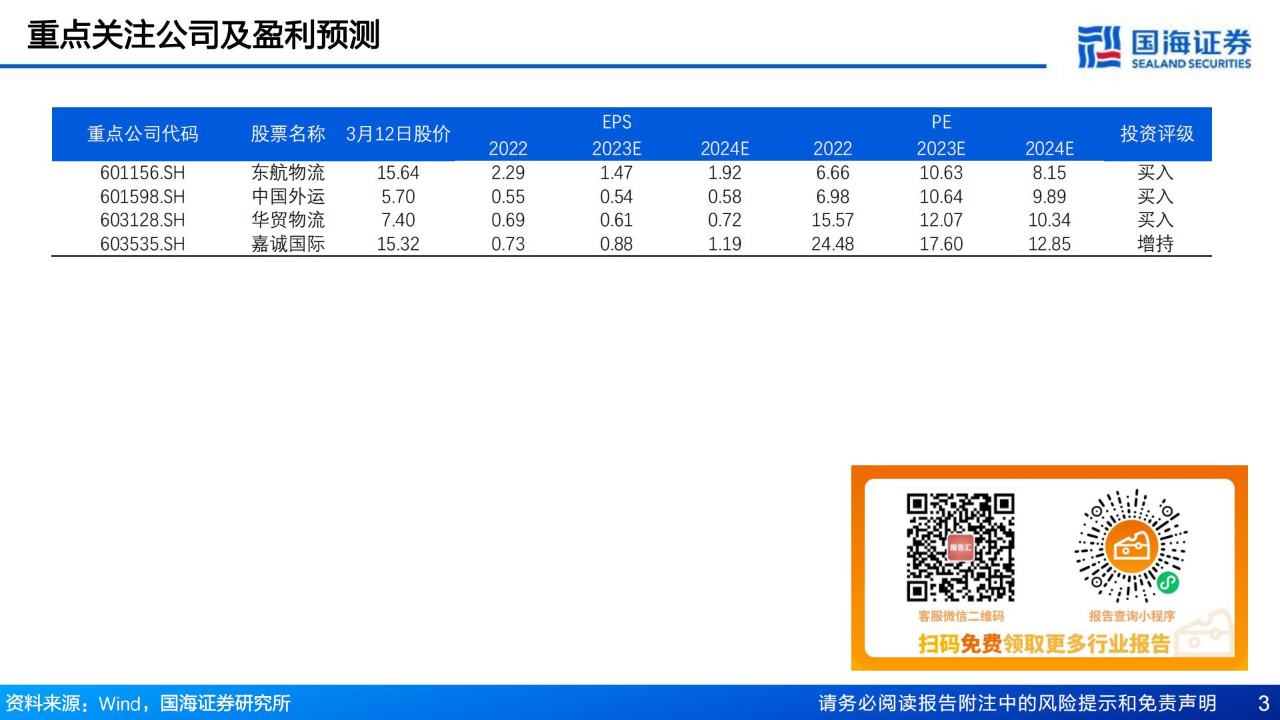Click stock name 华贸物流

(x=288, y=220)
